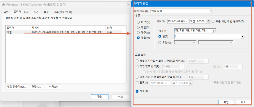Image resolution: width=254 pixels, height=107 pixels.
Task: Select the 매주(W) radio option
Action: (138, 33)
